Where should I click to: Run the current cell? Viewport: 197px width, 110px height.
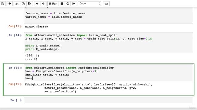click(x=53, y=4)
